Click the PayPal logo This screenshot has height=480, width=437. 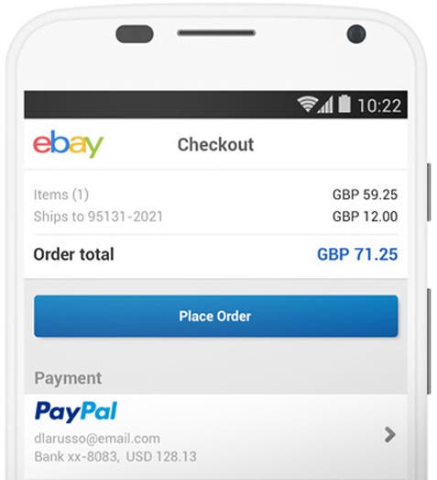76,412
